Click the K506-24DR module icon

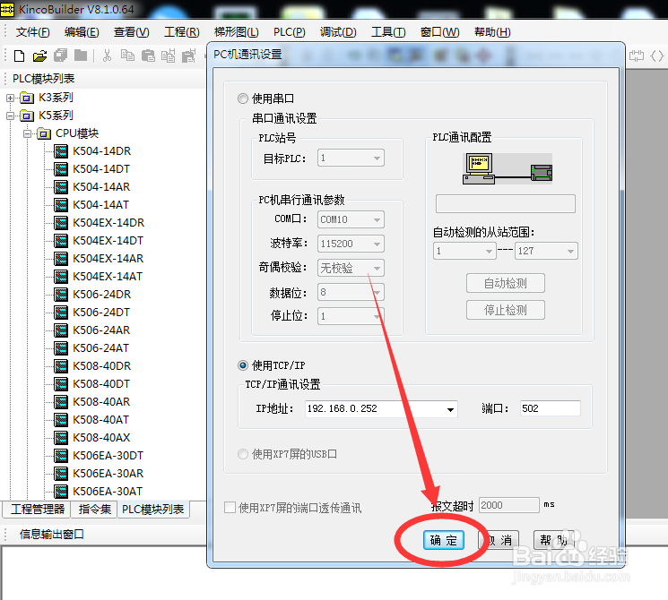click(61, 295)
